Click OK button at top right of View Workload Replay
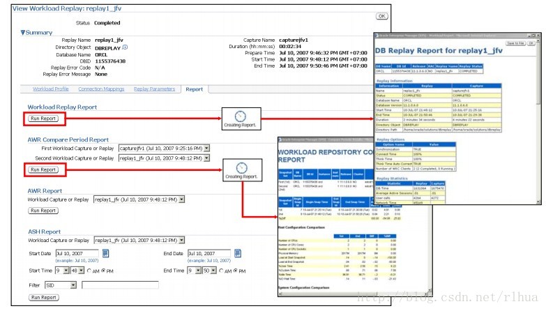Viewport: 546px width, 311px height. point(382,16)
